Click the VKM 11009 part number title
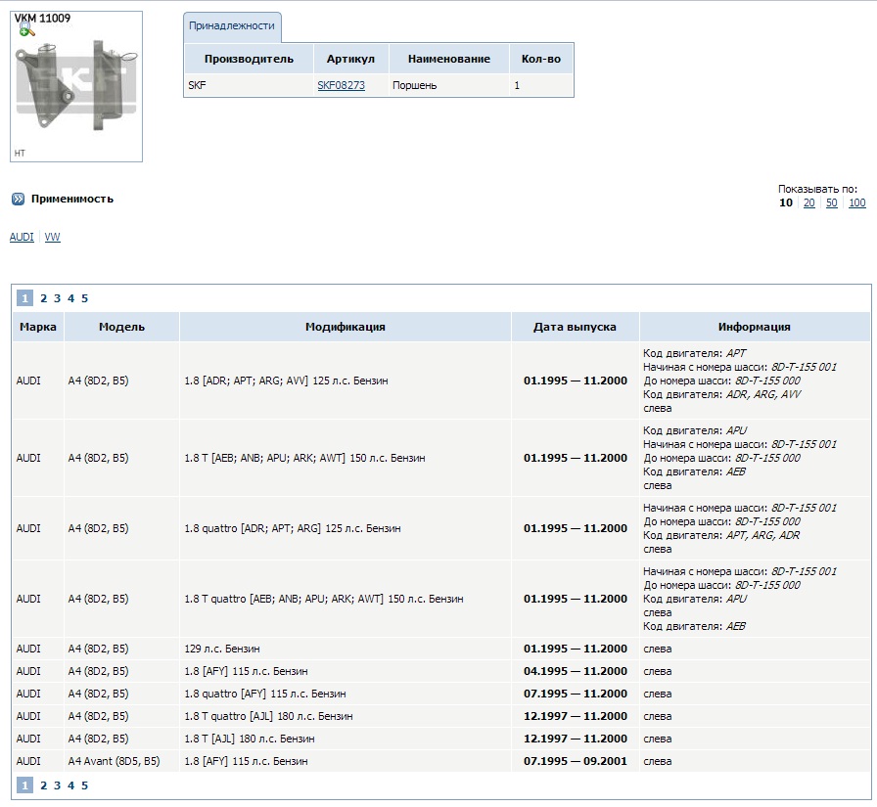Image resolution: width=877 pixels, height=807 pixels. 42,18
